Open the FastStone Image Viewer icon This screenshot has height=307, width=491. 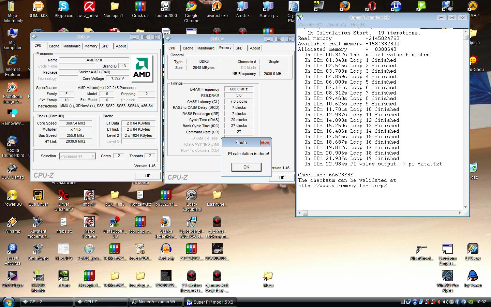[12, 88]
